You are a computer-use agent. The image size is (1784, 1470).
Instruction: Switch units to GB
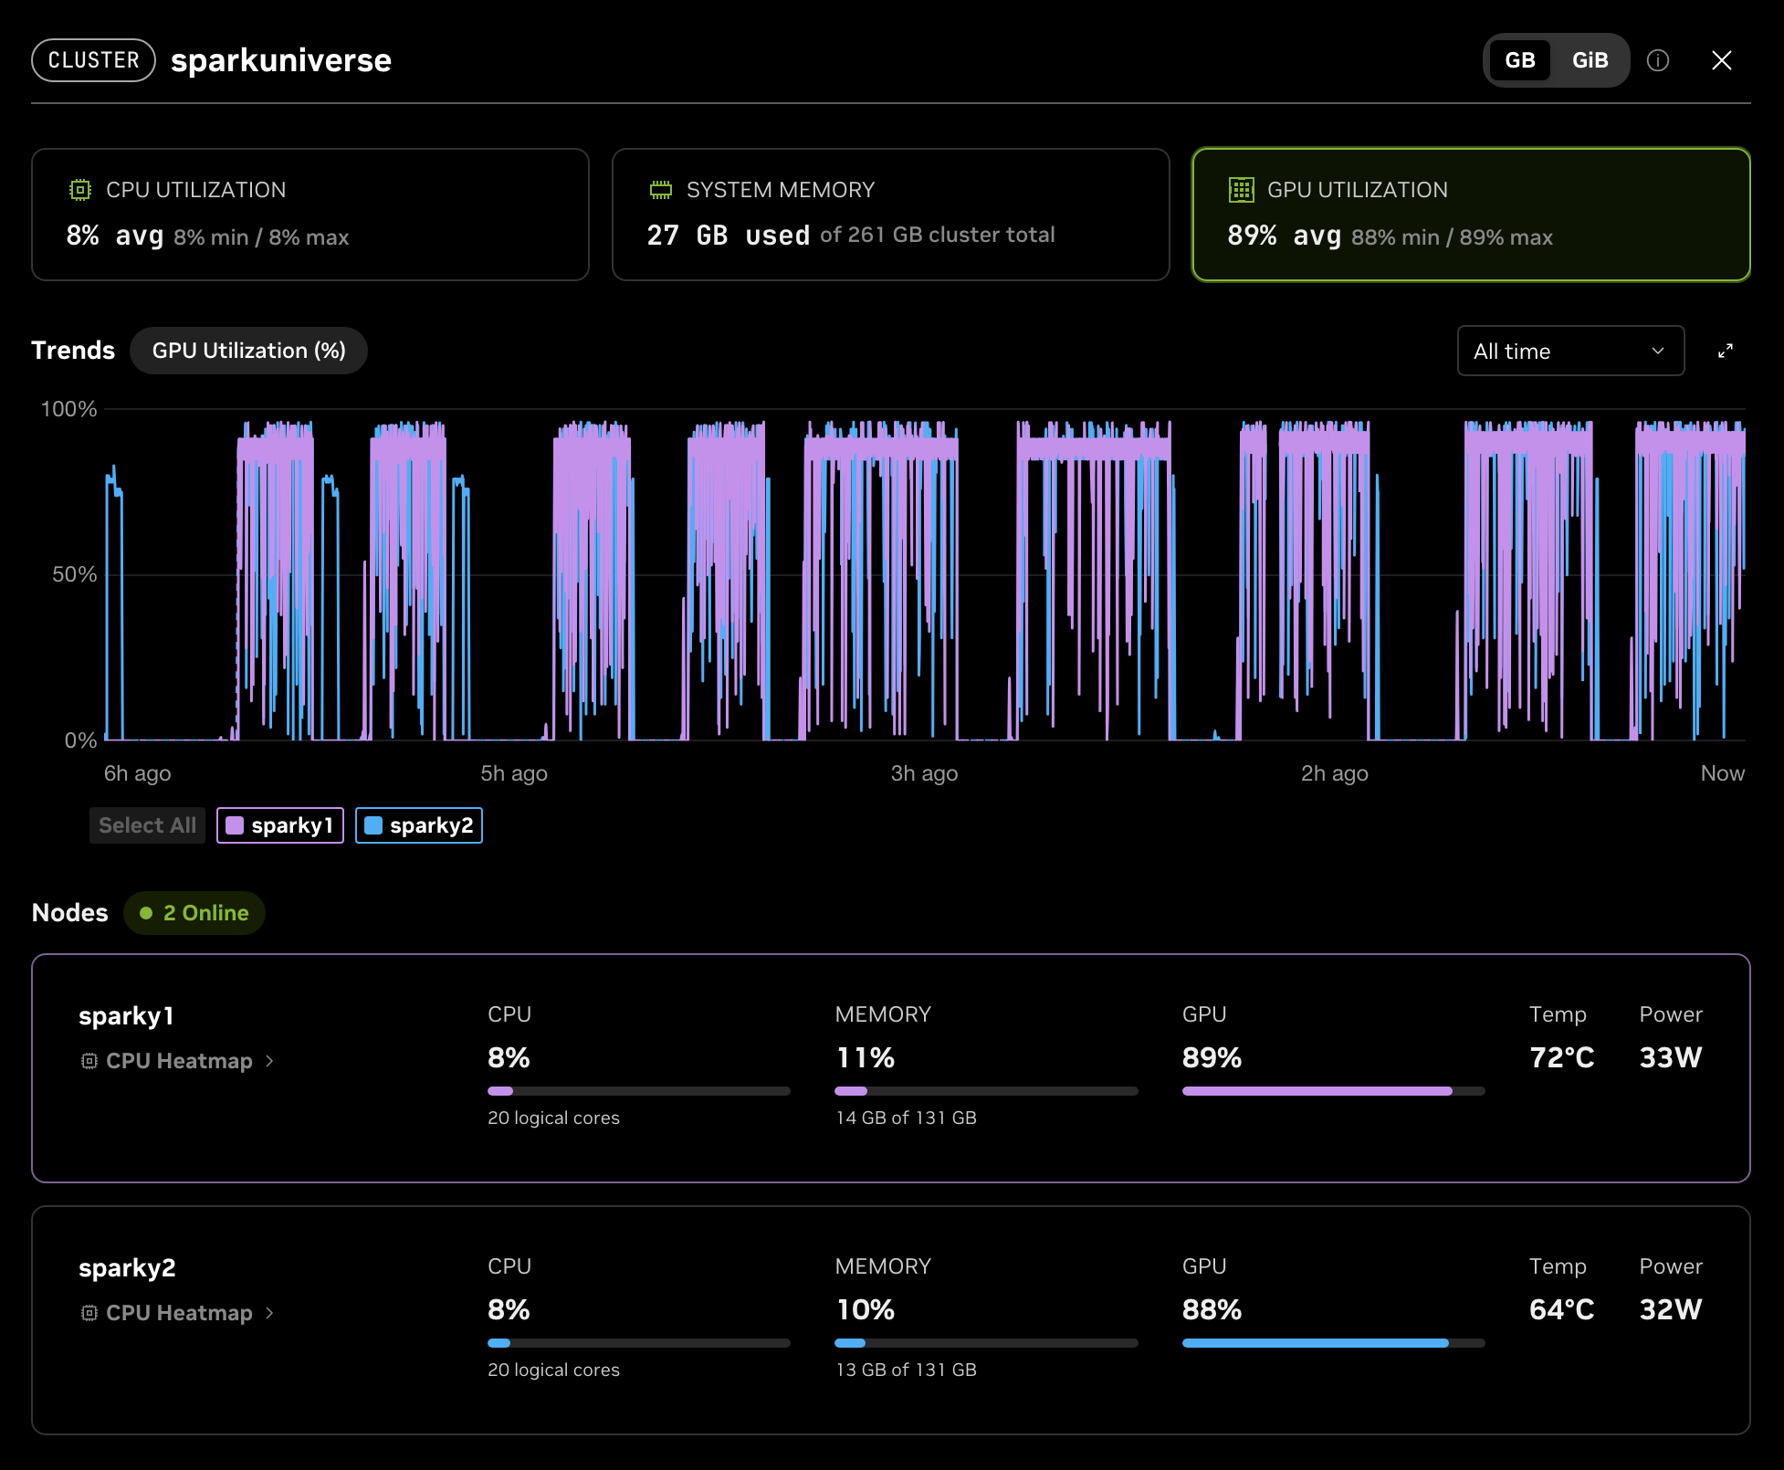tap(1520, 60)
